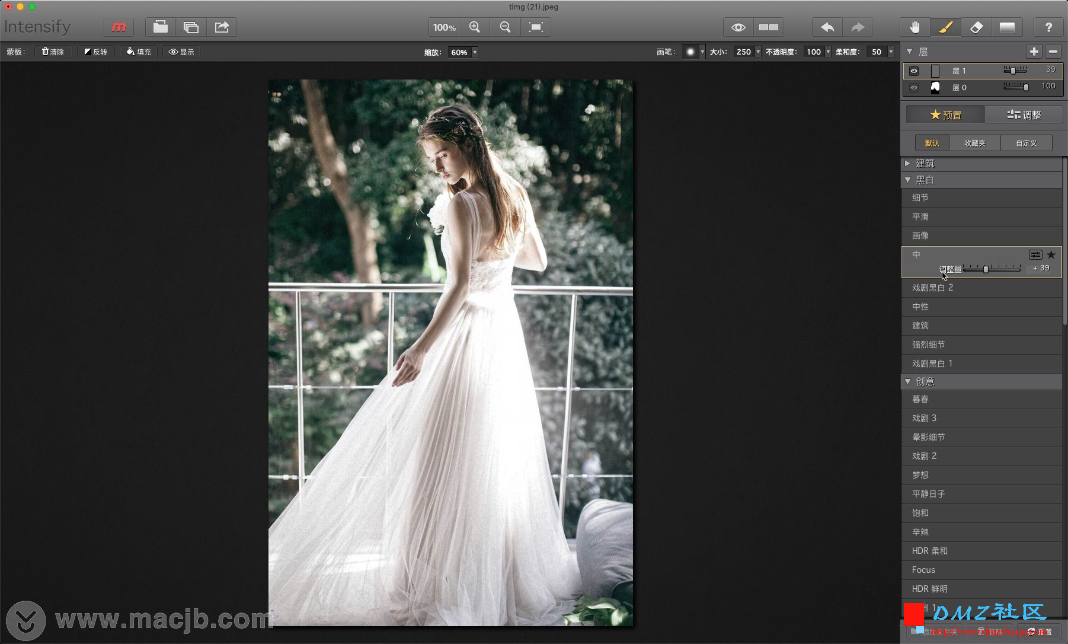Apply the 戏剧黑白 1 preset
1068x644 pixels.
tap(981, 364)
